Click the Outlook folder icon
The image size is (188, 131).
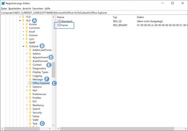(x=27, y=46)
